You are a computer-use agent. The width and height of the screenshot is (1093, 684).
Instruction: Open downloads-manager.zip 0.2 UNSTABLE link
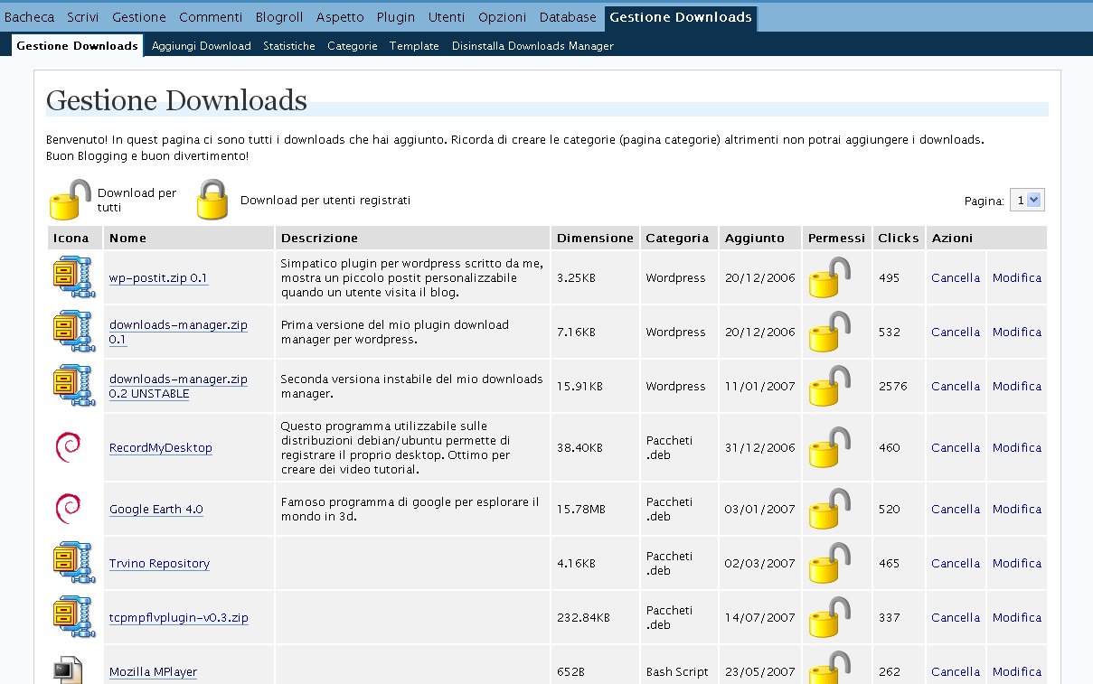[178, 387]
